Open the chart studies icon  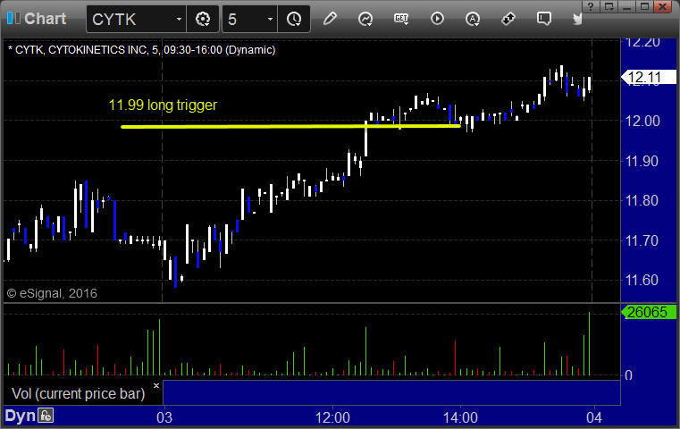pyautogui.click(x=365, y=19)
